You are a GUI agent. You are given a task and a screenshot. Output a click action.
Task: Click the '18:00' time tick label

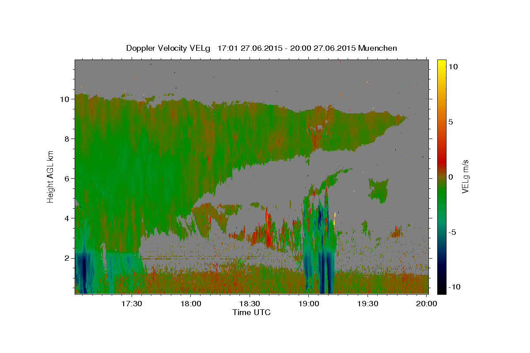[190, 304]
